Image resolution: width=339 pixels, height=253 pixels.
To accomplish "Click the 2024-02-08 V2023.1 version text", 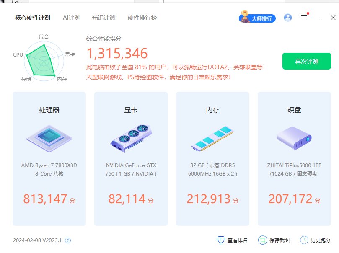I will (37, 240).
